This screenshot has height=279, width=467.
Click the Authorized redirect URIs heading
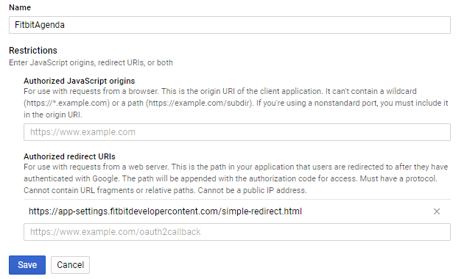[69, 156]
